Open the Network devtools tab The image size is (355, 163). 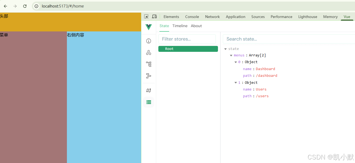213,17
